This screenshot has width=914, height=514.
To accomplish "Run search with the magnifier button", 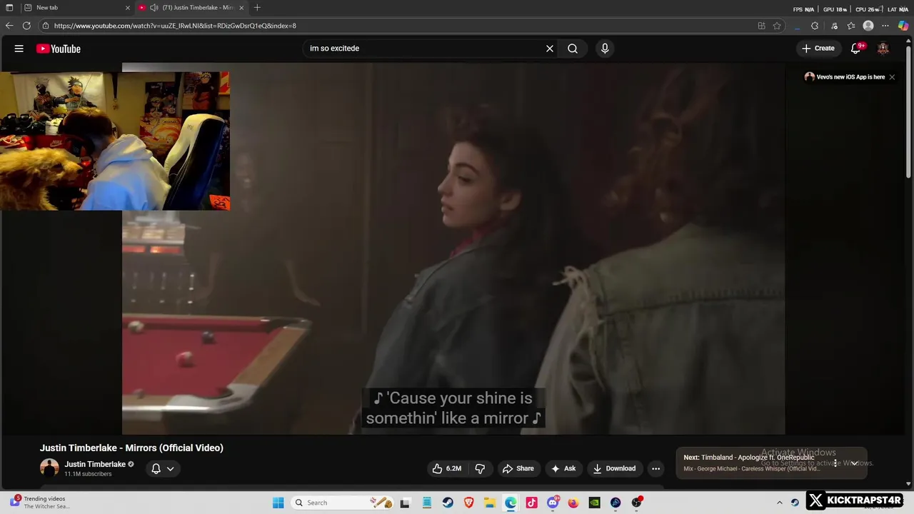I will tap(573, 49).
